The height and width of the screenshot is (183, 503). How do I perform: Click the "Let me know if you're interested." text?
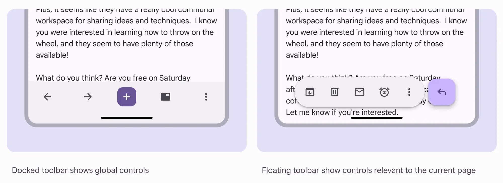(342, 112)
